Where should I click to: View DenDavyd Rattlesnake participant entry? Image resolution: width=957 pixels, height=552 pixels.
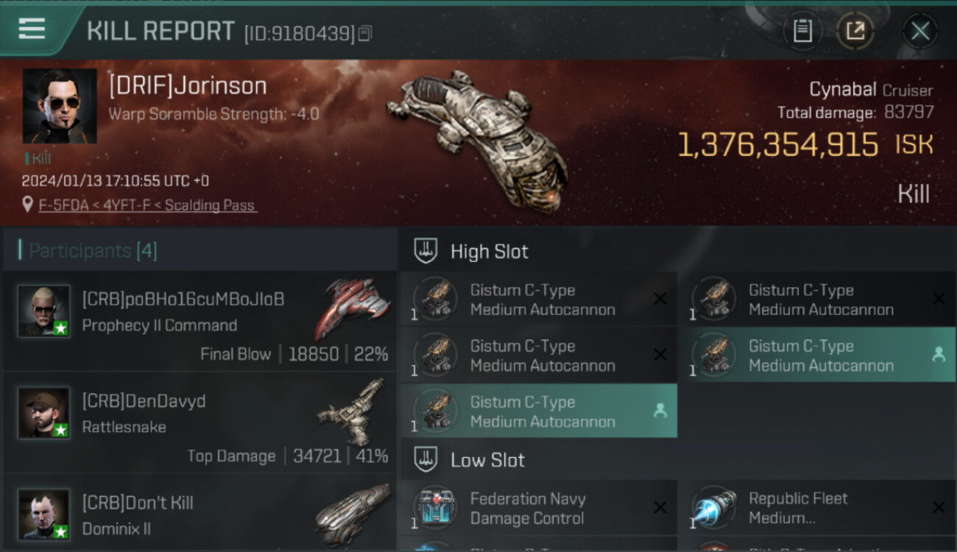200,422
